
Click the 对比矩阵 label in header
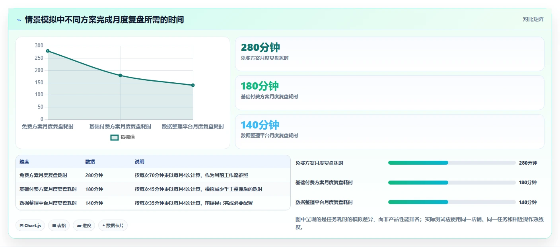coord(533,19)
